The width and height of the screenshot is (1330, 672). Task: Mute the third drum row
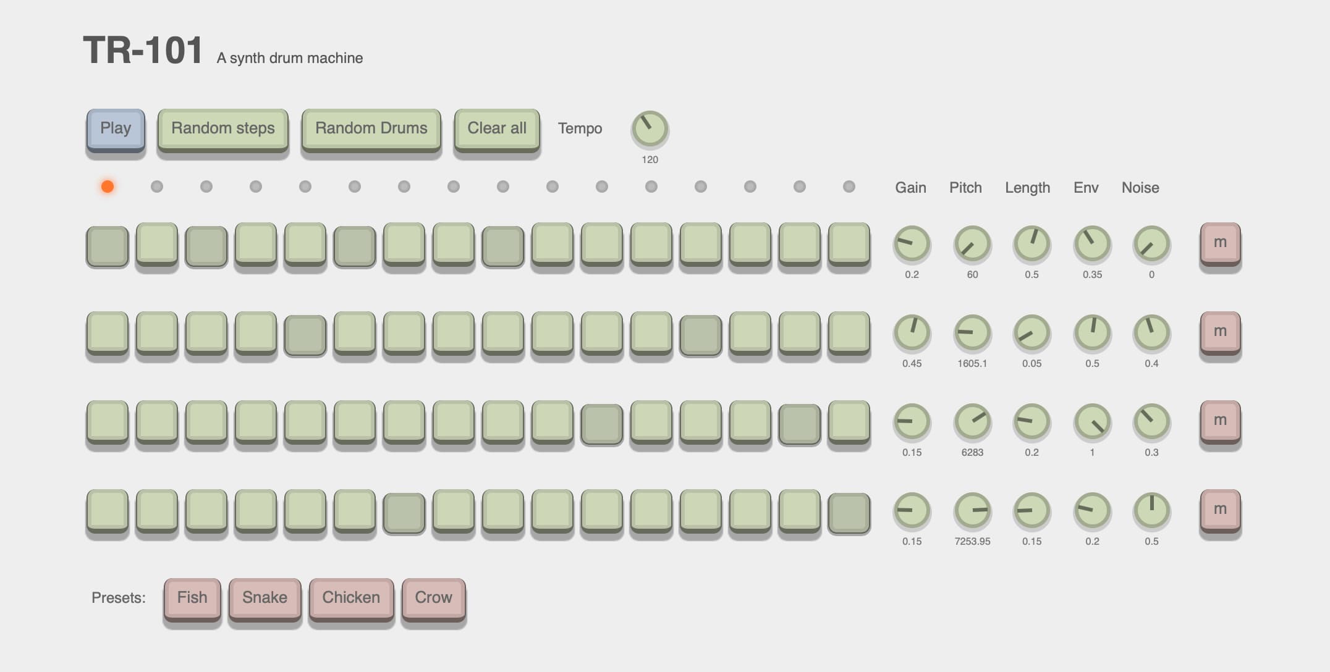[x=1219, y=421]
